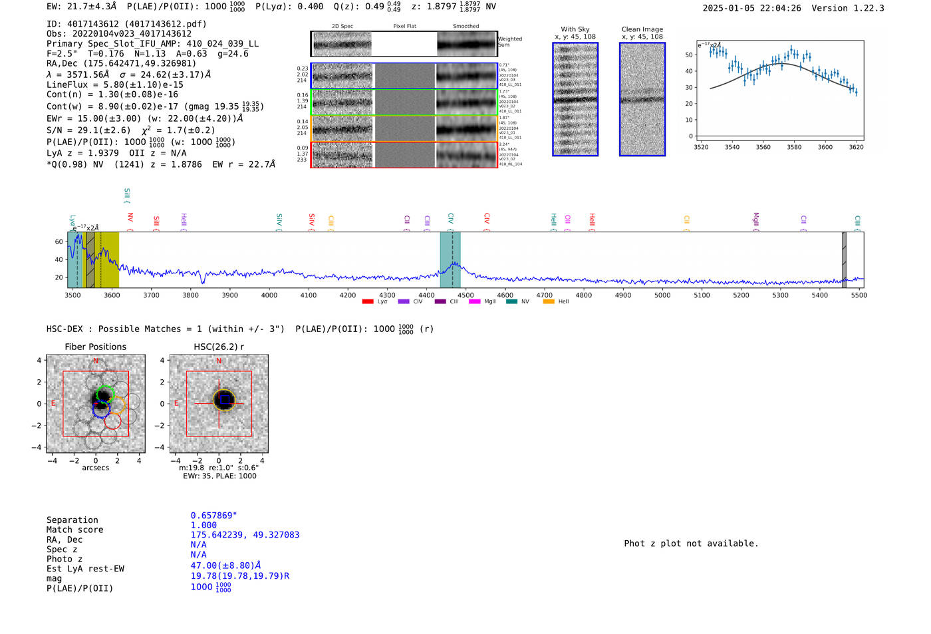Select the CIV legend swatch
The image size is (931, 634).
tap(403, 301)
